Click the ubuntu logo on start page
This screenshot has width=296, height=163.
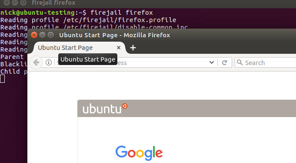click(105, 109)
